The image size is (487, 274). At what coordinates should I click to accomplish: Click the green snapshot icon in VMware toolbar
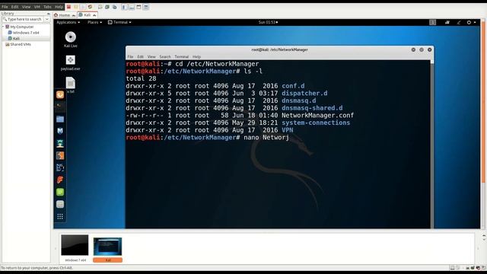(x=107, y=7)
